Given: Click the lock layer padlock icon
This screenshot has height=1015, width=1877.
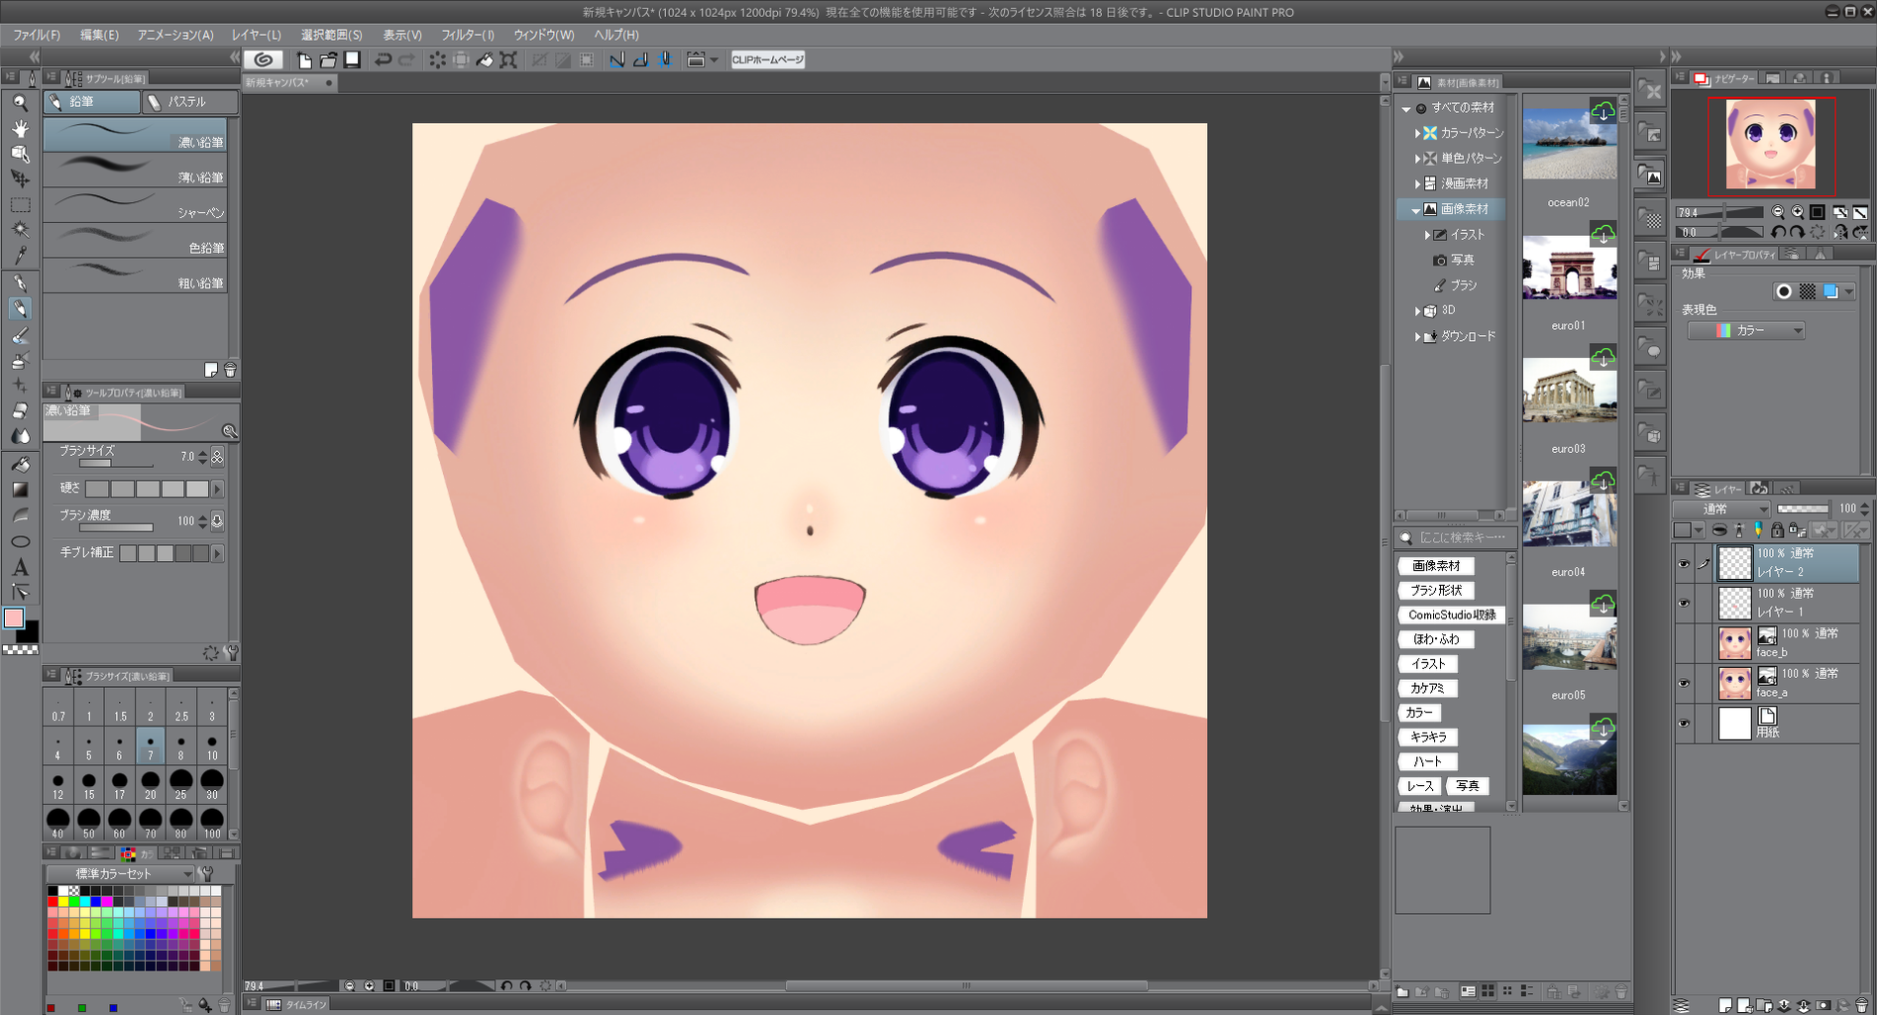Looking at the screenshot, I should coord(1777,530).
